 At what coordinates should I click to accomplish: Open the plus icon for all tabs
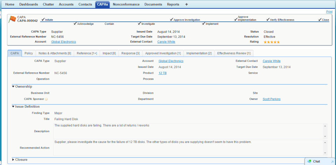pyautogui.click(x=187, y=4)
